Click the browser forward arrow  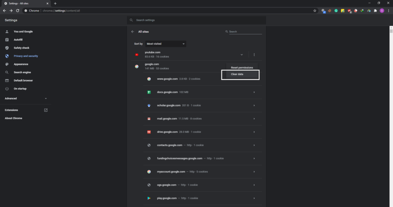click(11, 11)
